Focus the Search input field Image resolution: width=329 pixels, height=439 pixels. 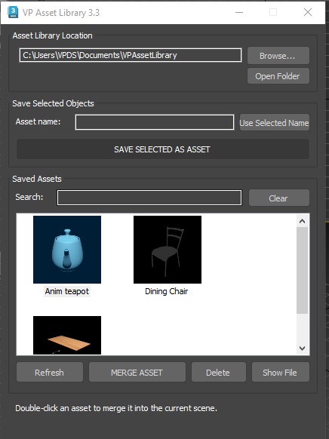point(149,198)
